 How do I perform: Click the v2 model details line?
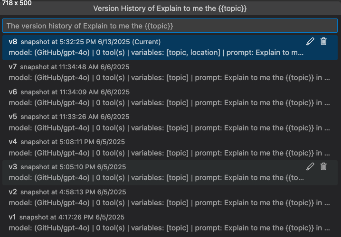[x=169, y=202]
